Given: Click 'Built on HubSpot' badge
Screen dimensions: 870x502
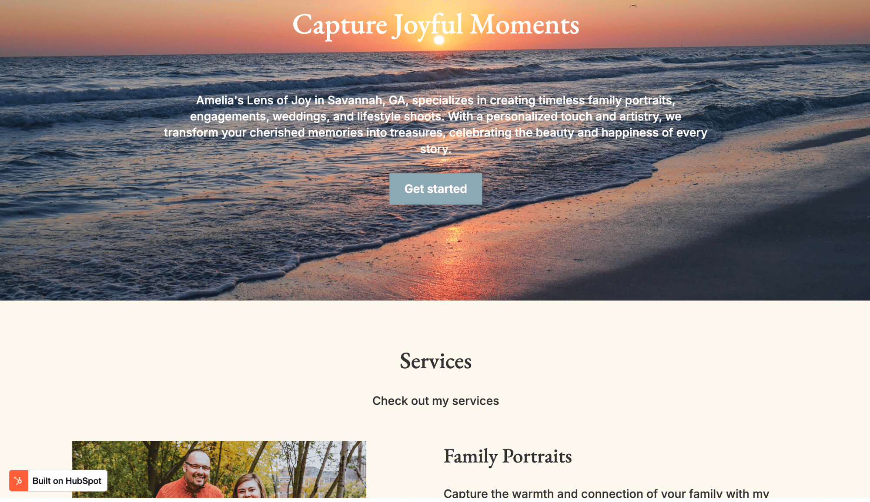Looking at the screenshot, I should pos(58,480).
